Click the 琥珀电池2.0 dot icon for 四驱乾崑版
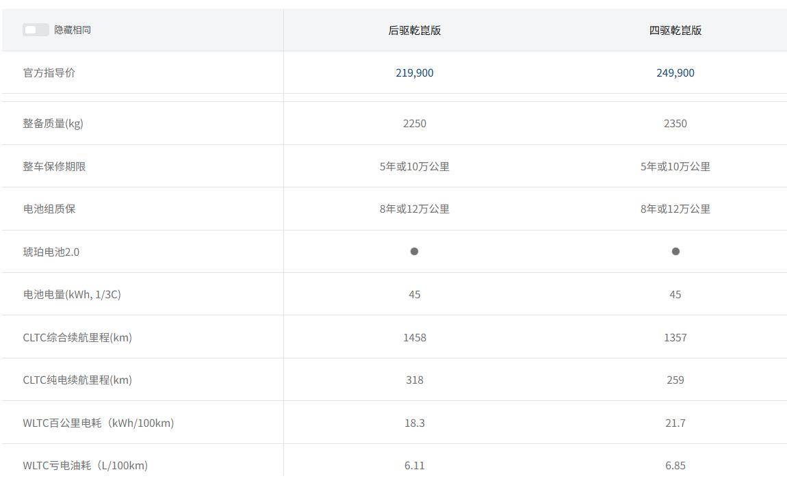This screenshot has width=787, height=485. click(675, 252)
